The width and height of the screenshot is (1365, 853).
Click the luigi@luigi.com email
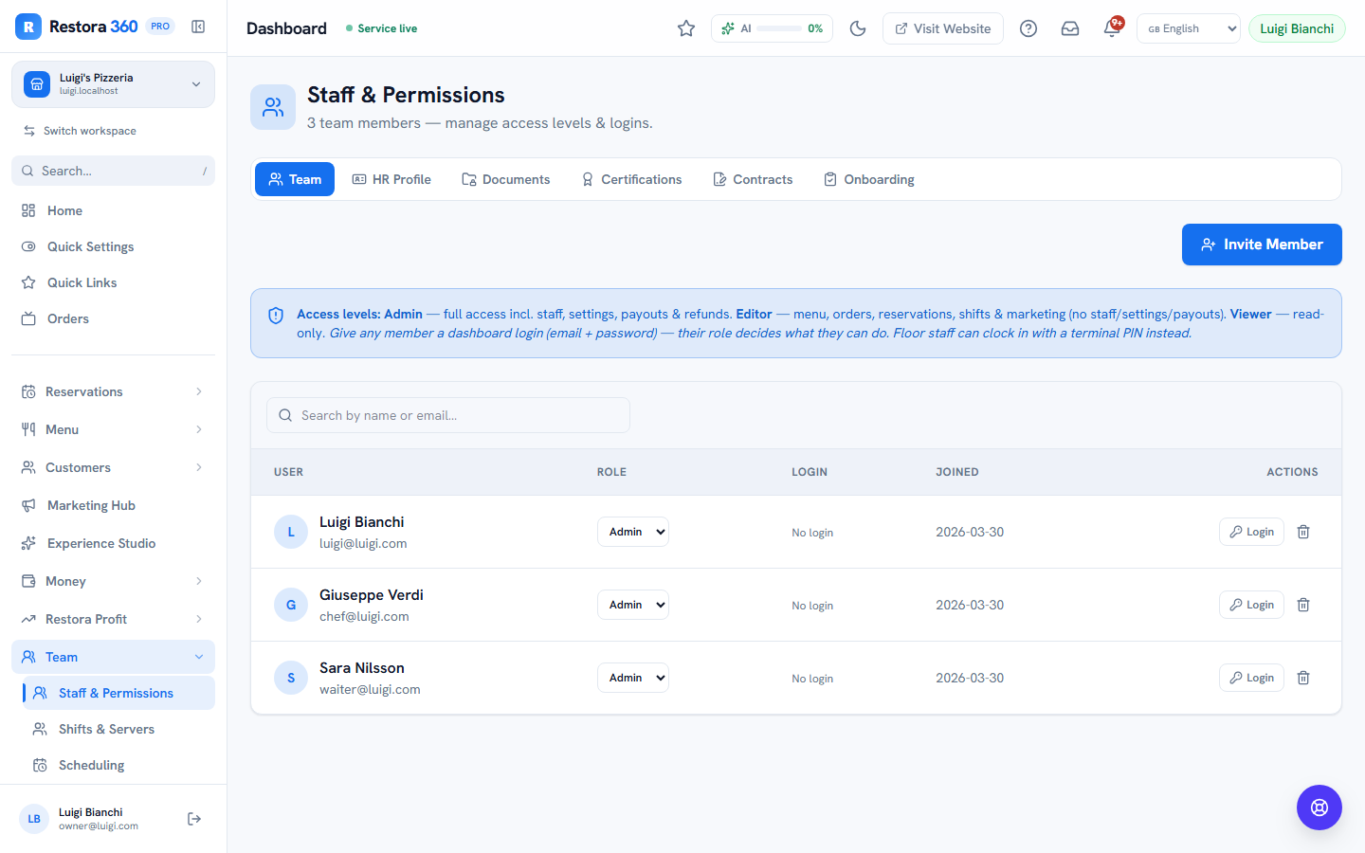tap(363, 544)
